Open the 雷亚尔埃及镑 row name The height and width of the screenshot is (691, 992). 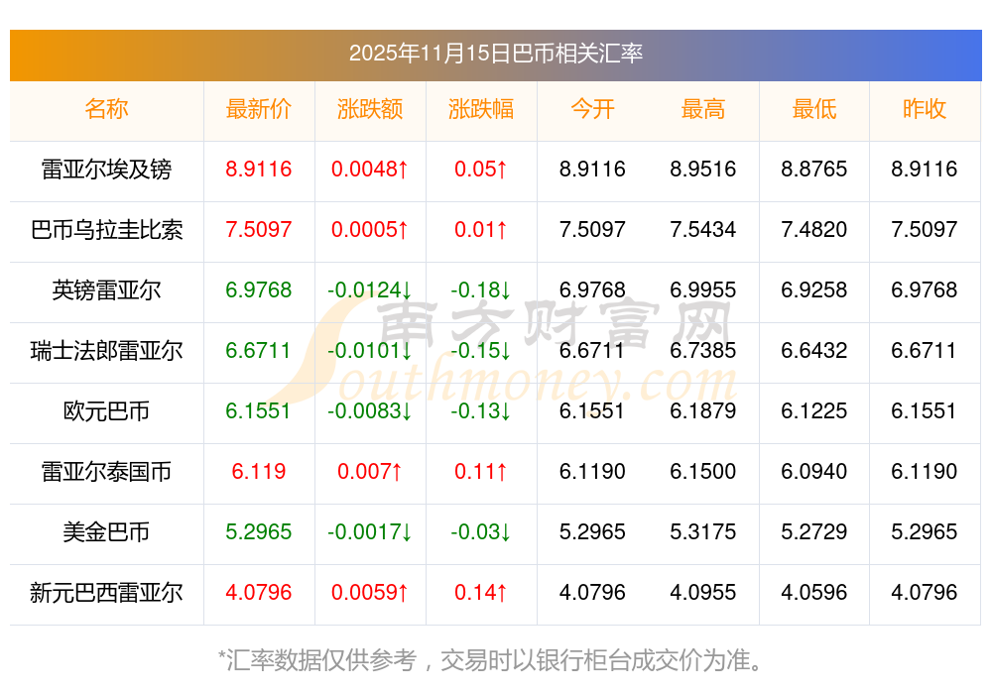tap(106, 170)
